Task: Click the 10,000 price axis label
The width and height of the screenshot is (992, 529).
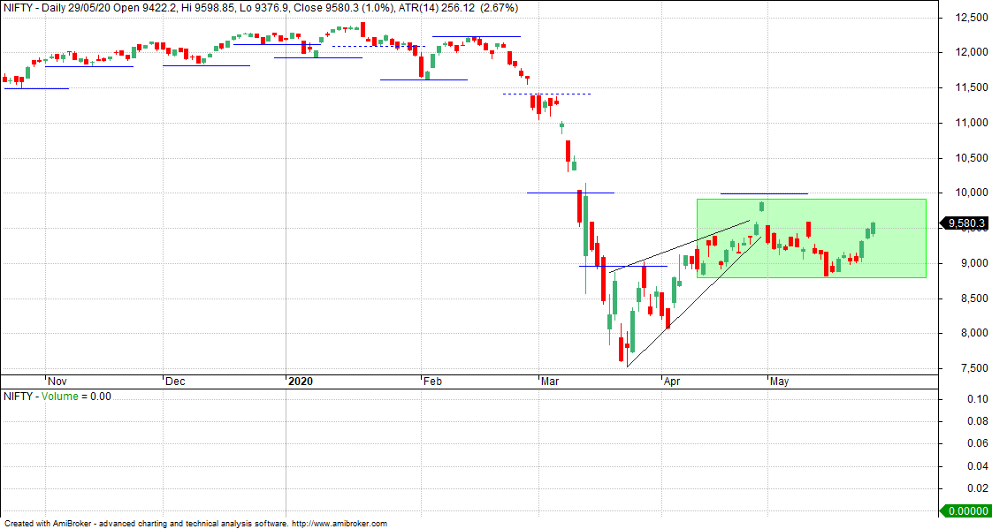Action: (x=971, y=193)
